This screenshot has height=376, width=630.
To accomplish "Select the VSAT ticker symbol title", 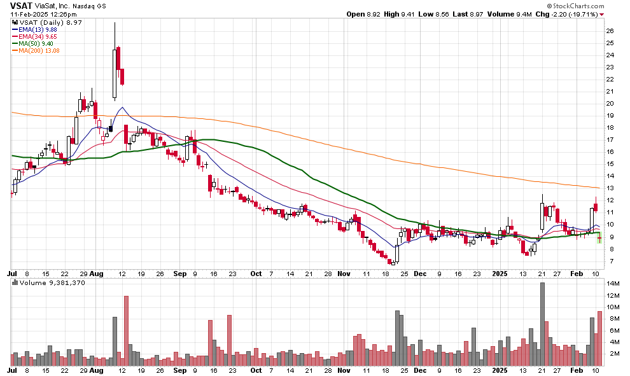I will [22, 5].
